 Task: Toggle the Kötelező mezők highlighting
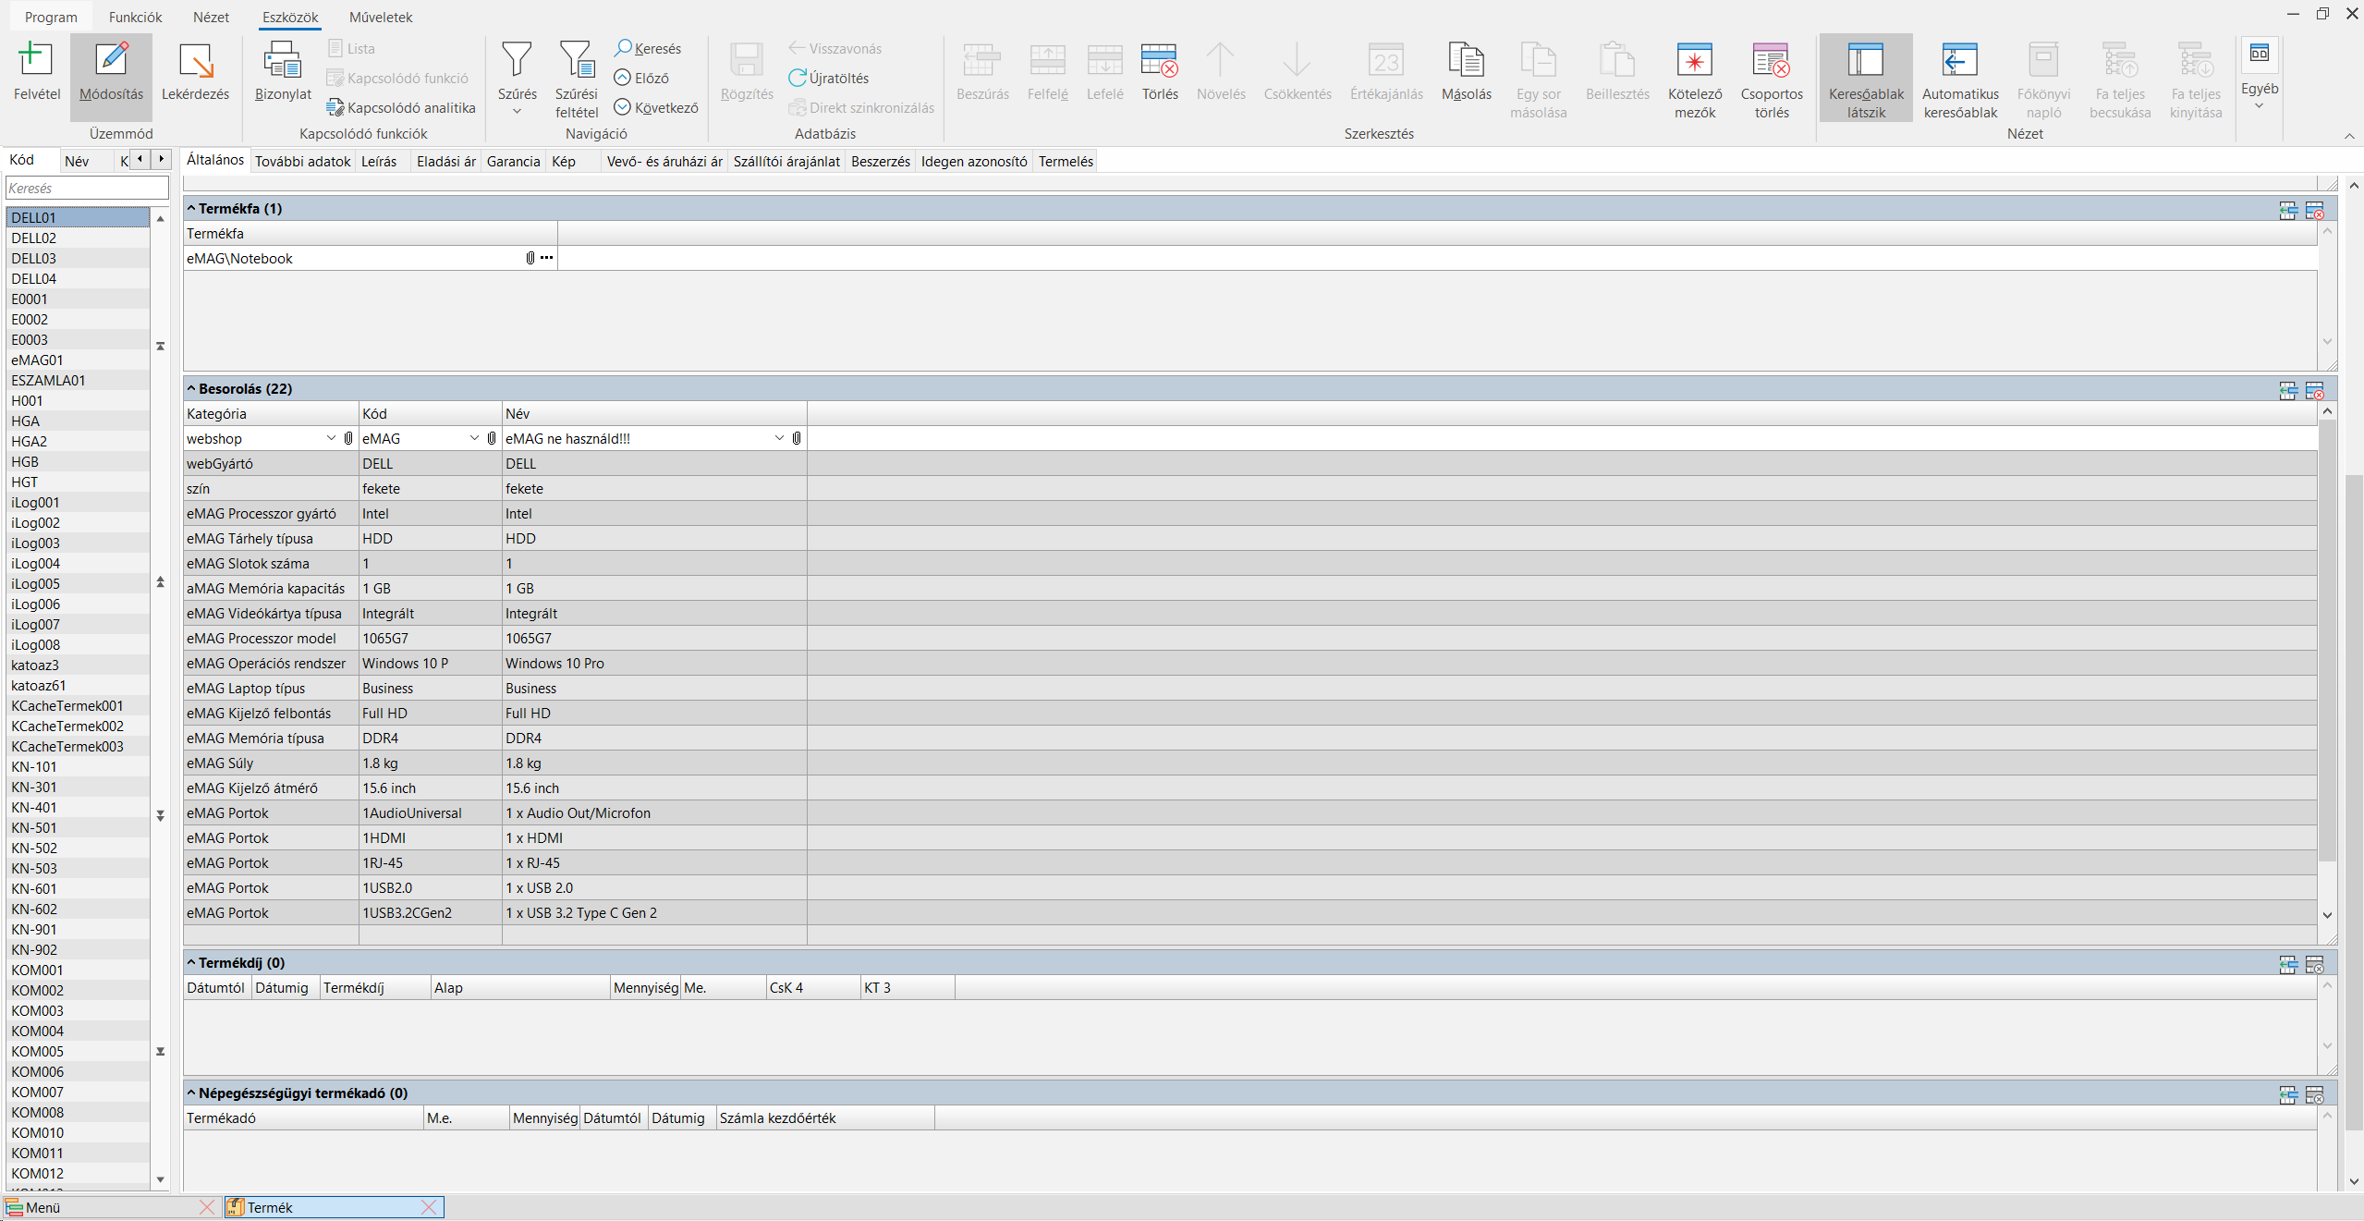point(1694,61)
